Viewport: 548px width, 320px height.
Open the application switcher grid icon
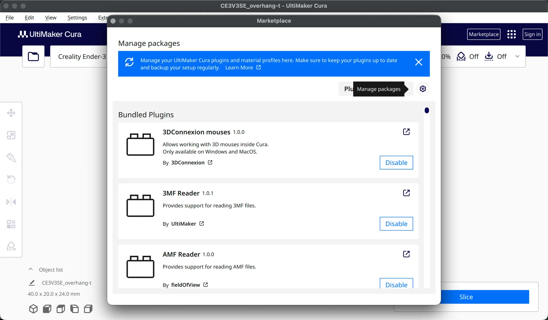(511, 34)
